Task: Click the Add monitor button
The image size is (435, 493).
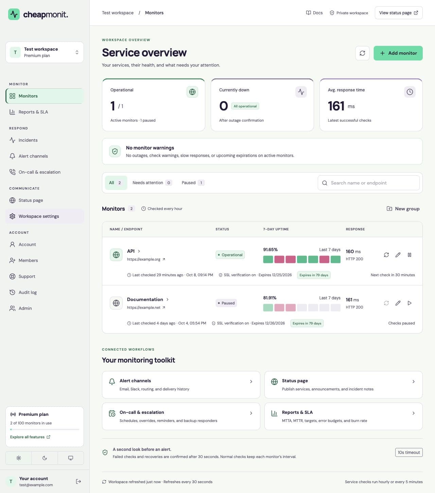Action: point(398,53)
